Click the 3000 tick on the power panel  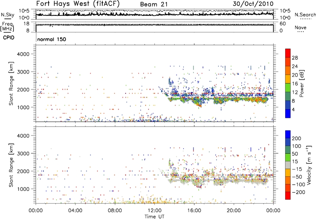(x=23, y=72)
